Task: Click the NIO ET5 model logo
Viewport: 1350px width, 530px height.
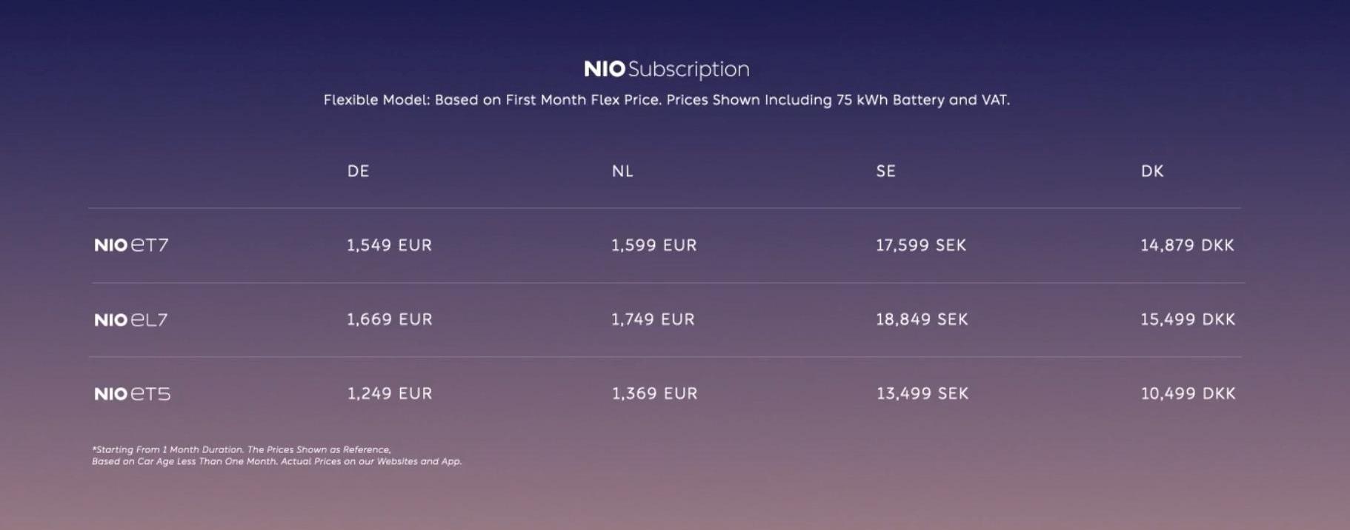Action: tap(132, 394)
